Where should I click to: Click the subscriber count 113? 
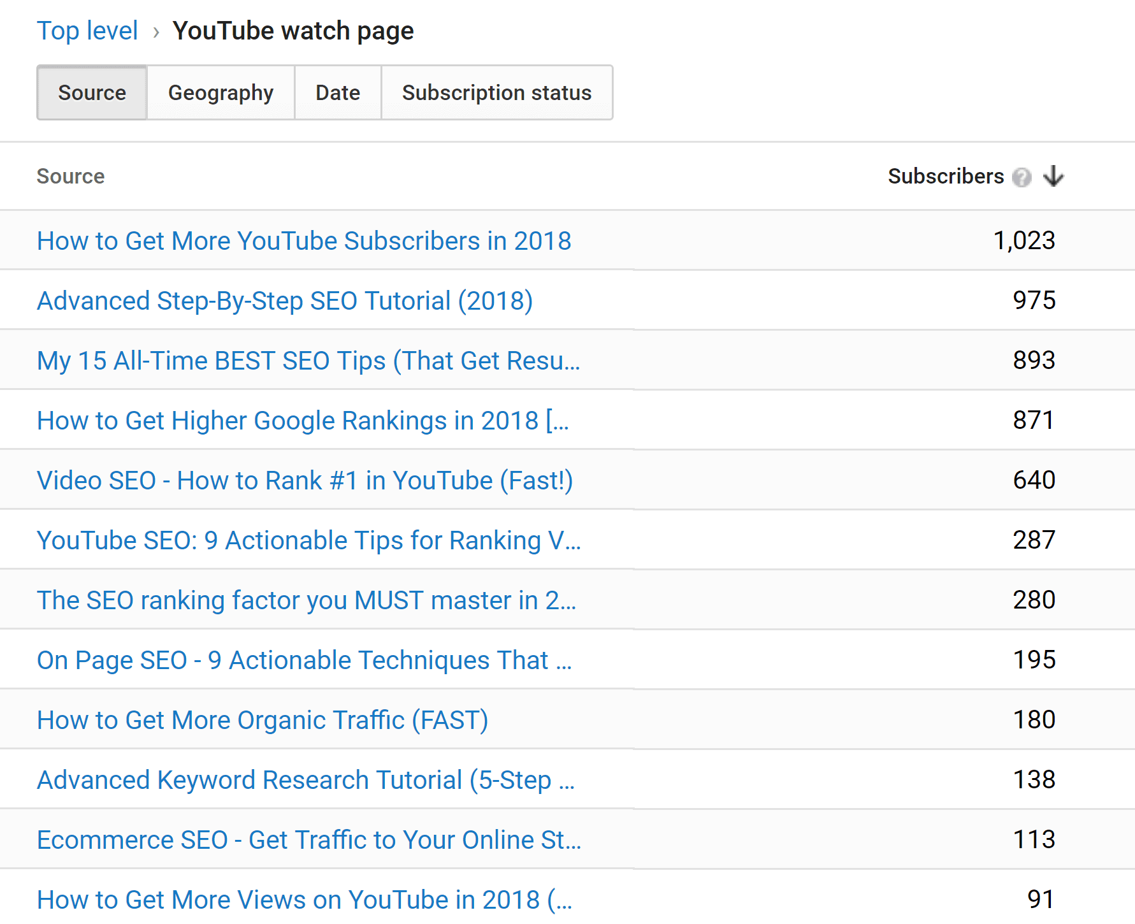1034,840
